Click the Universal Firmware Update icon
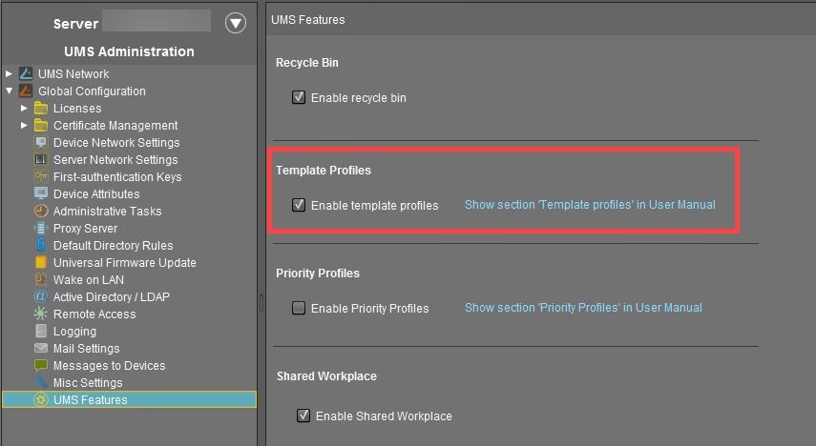The width and height of the screenshot is (816, 446). point(41,263)
